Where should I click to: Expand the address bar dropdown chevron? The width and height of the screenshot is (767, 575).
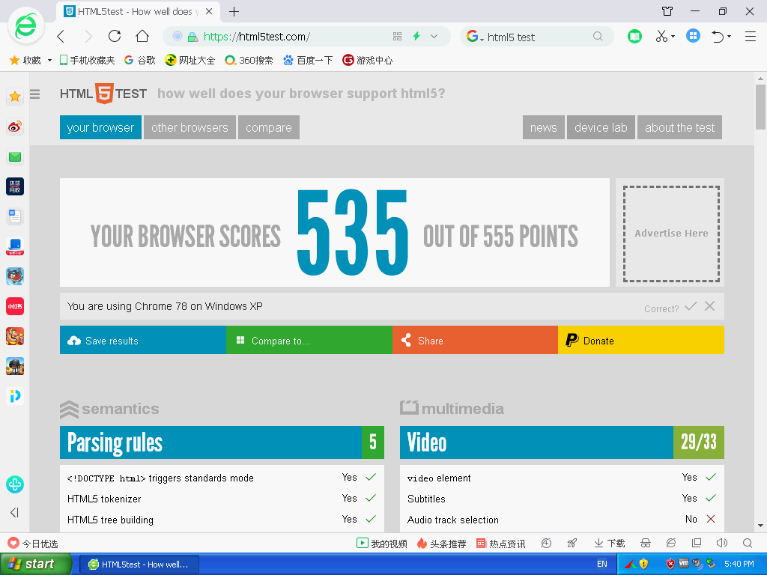point(432,36)
